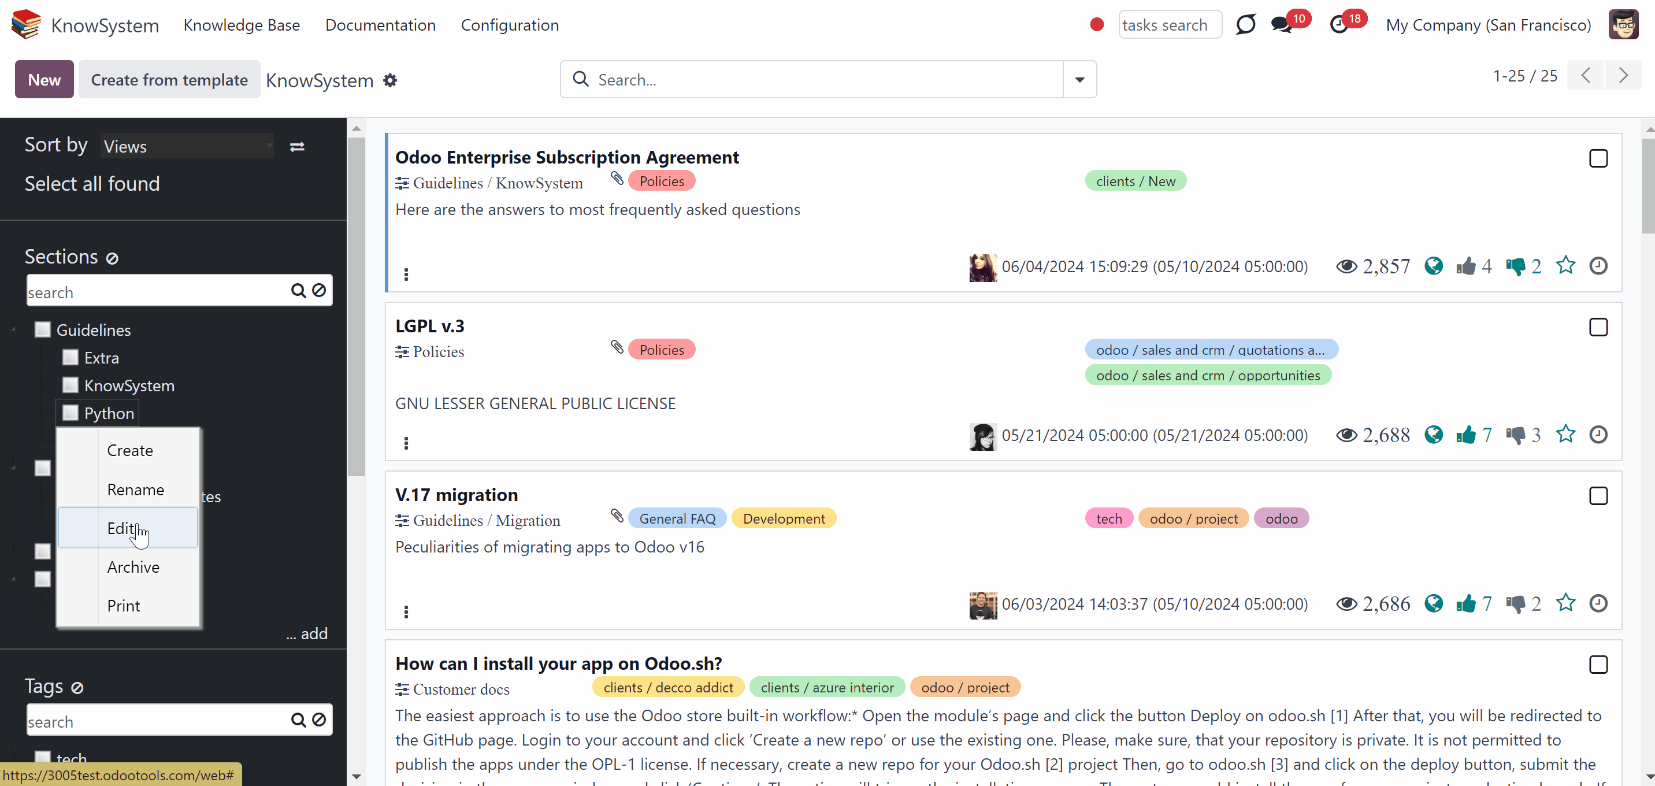Open the activity spinner icon in navbar
Viewport: 1655px width, 786px height.
click(x=1245, y=24)
